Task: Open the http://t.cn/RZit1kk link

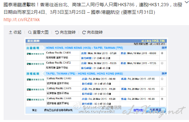Action: [x=22, y=20]
